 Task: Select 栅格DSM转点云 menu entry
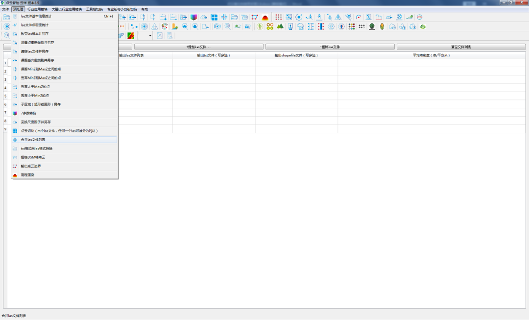tap(65, 157)
